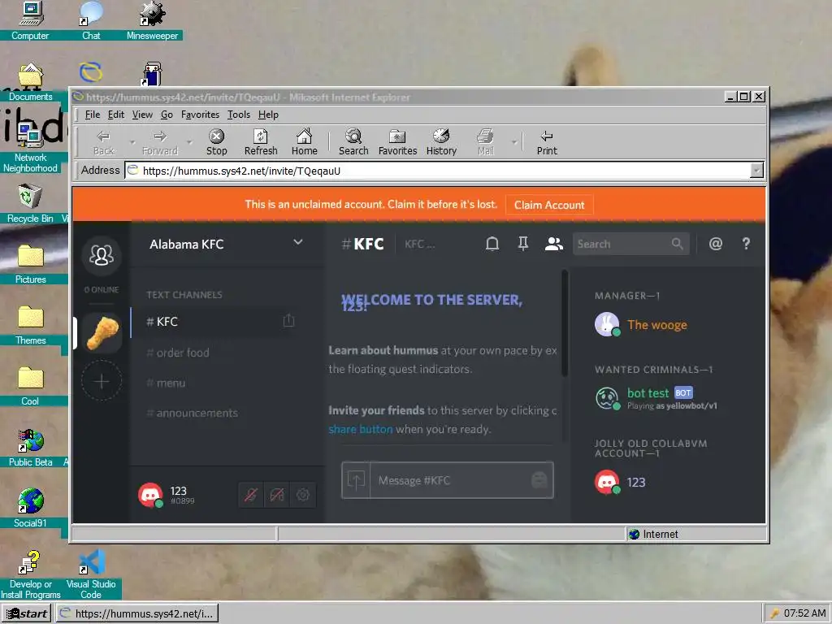Open the Edit menu
The height and width of the screenshot is (624, 832).
[115, 115]
